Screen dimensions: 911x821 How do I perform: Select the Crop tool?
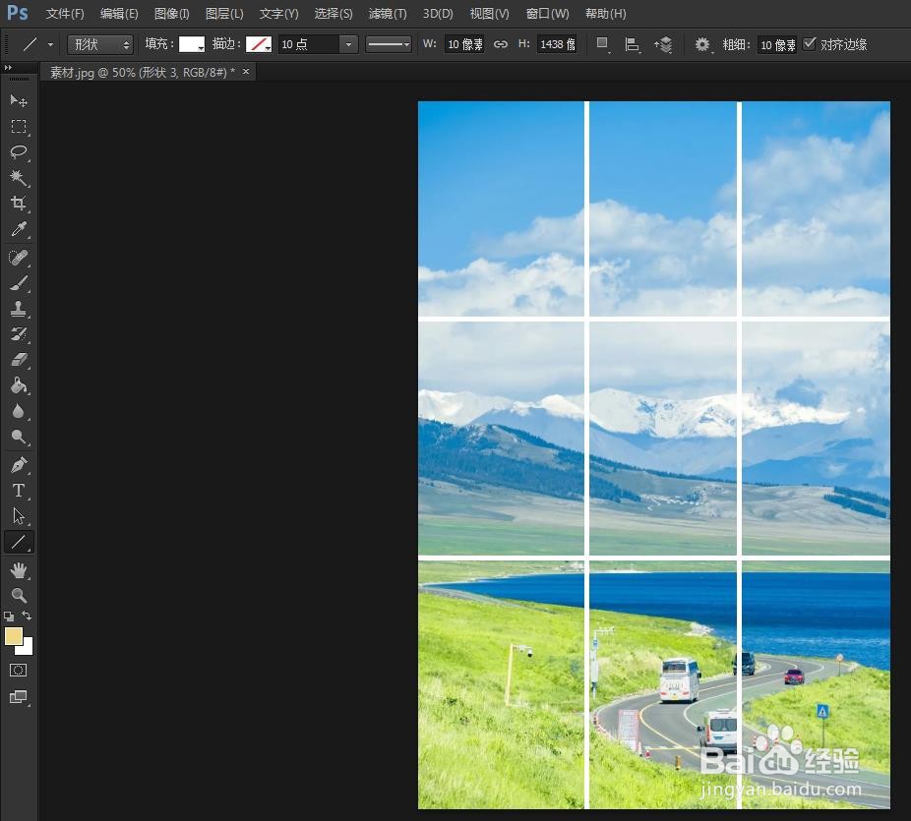[x=20, y=204]
